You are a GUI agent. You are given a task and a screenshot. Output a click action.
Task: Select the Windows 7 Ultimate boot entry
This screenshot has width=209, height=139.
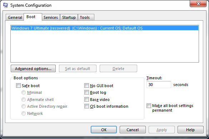pos(105,28)
